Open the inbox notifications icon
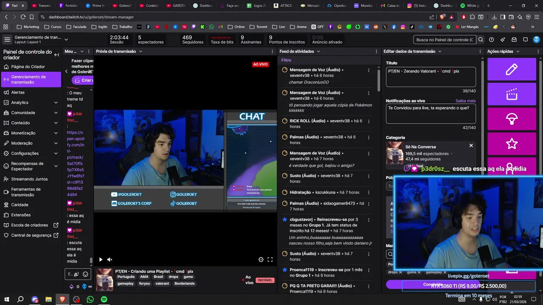543x305 pixels. (514, 40)
